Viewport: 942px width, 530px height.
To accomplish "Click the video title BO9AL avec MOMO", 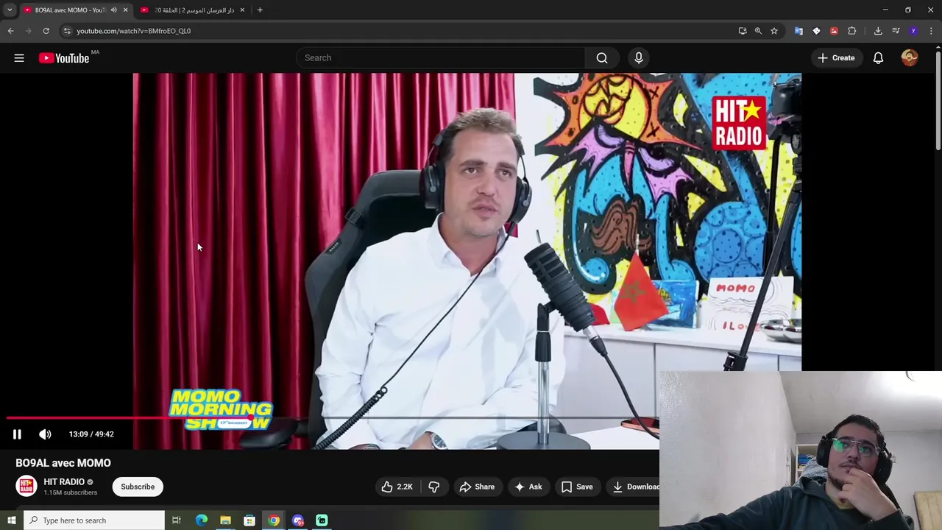I will coord(63,463).
